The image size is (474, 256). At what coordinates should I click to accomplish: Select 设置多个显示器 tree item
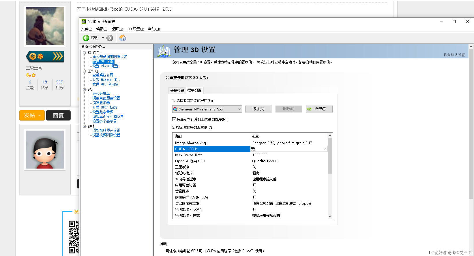point(104,121)
